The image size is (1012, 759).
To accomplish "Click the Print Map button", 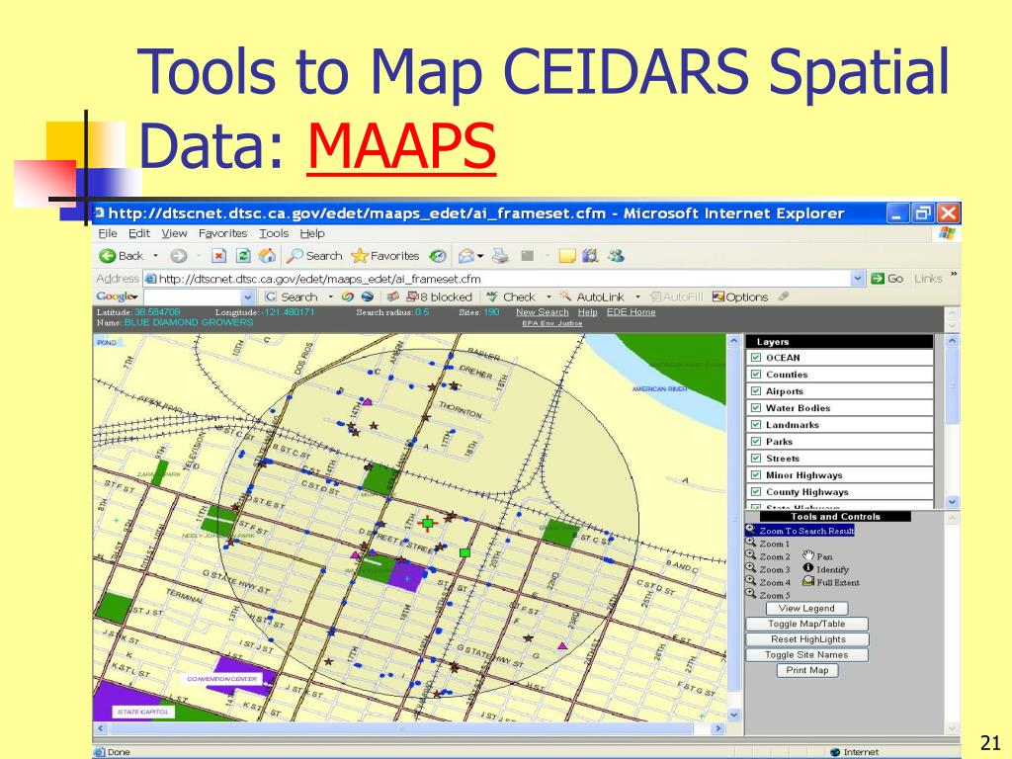I will [x=806, y=670].
